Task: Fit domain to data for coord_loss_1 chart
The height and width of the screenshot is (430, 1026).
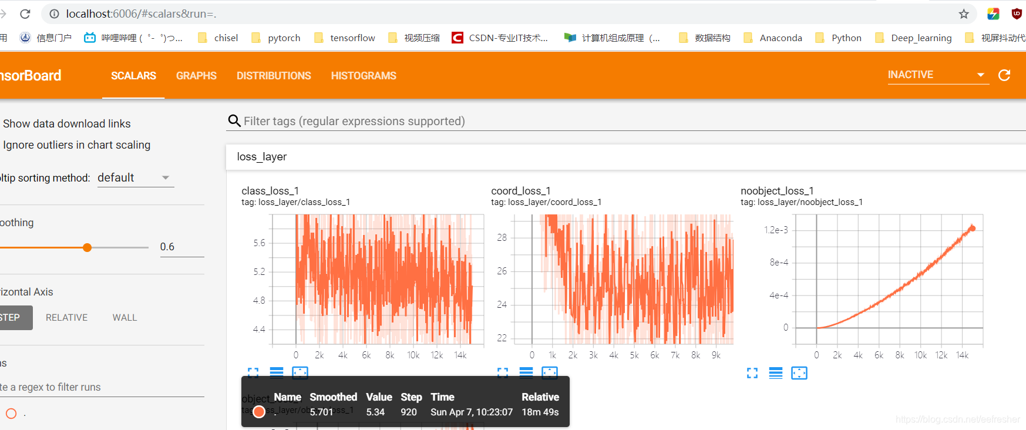Action: coord(550,372)
